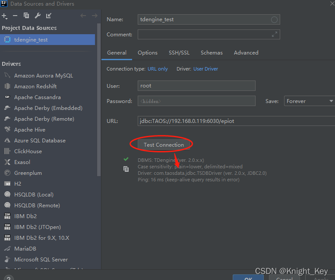Click the Ping: 16 ms result line
This screenshot has width=335, height=280.
pos(188,180)
